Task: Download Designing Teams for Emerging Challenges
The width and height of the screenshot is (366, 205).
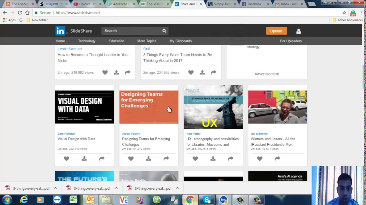Action: coord(148,159)
